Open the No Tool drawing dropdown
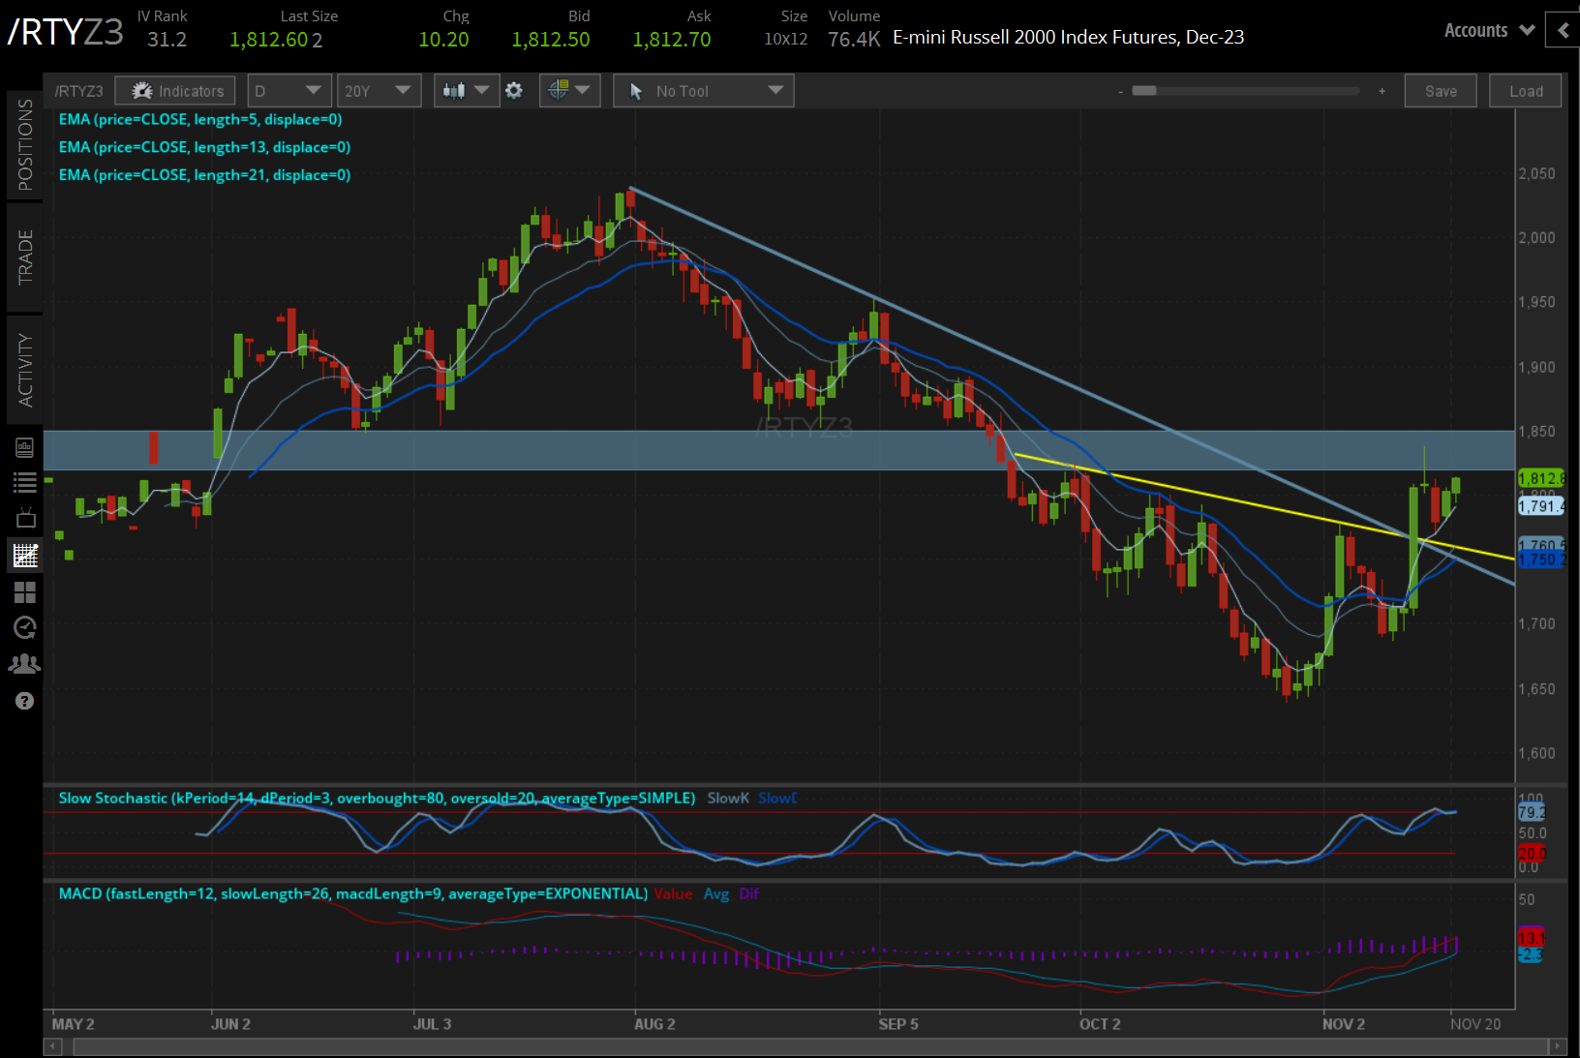The height and width of the screenshot is (1058, 1580). (703, 90)
